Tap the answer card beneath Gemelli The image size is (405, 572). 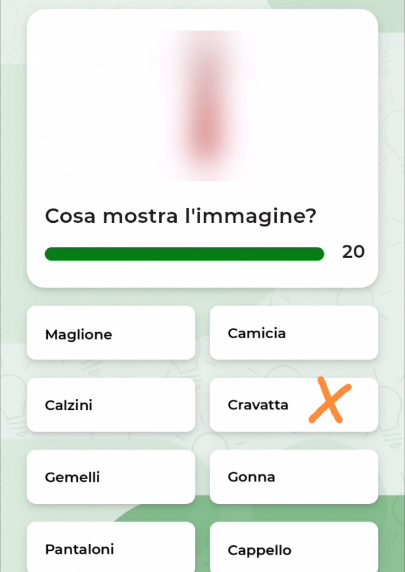click(111, 548)
